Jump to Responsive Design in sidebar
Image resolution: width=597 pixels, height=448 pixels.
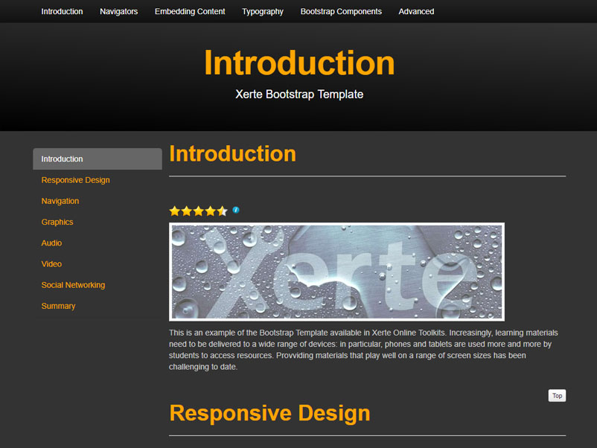tap(75, 180)
